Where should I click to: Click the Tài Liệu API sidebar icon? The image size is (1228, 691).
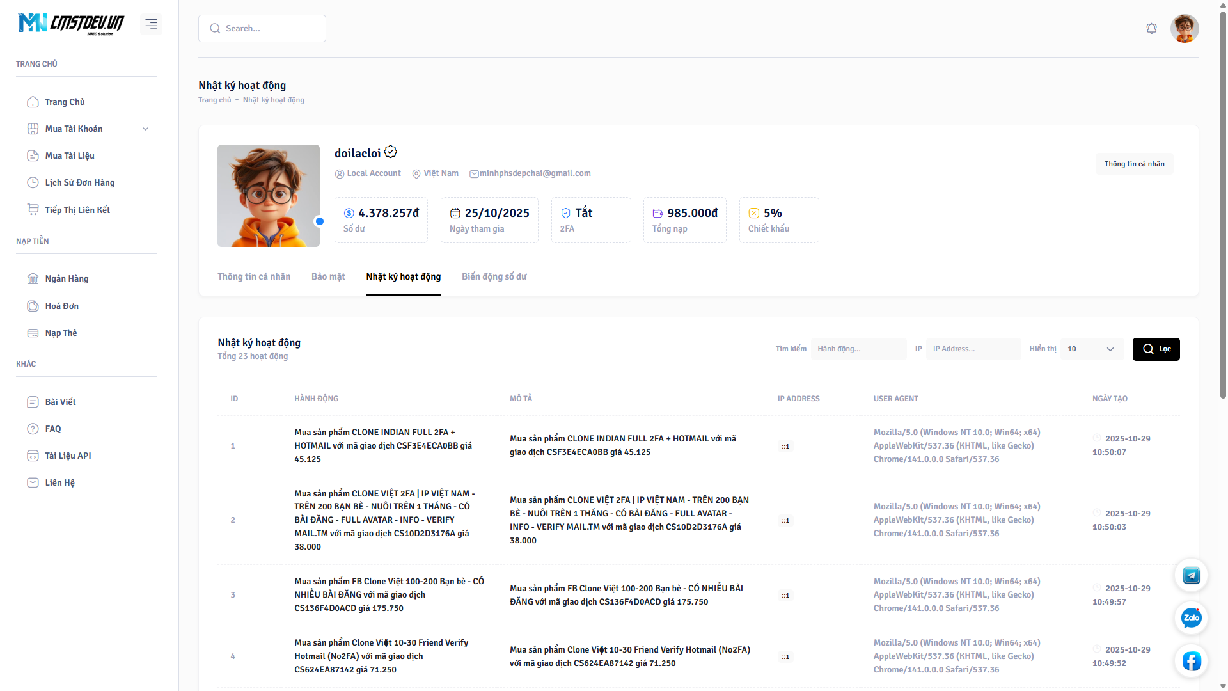tap(33, 456)
